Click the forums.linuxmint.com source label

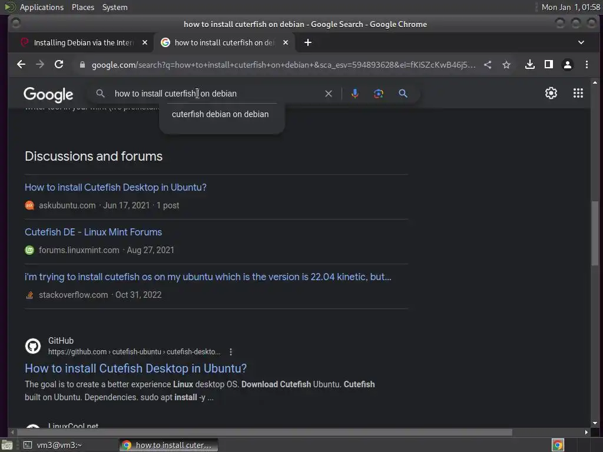pyautogui.click(x=79, y=250)
